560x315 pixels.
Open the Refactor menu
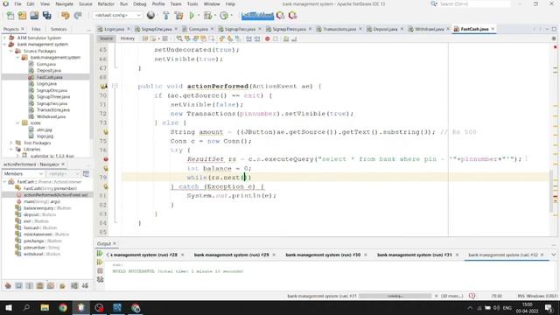106,3
